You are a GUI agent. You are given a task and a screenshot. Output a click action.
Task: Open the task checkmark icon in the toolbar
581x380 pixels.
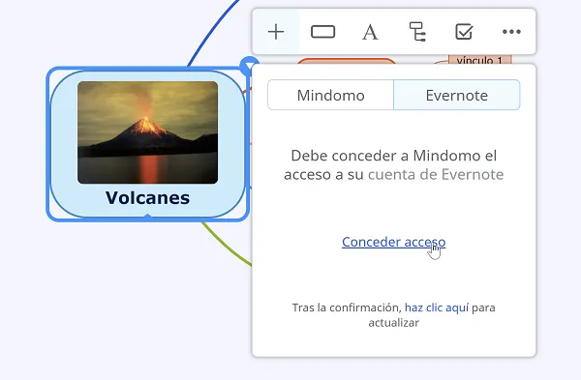click(464, 32)
